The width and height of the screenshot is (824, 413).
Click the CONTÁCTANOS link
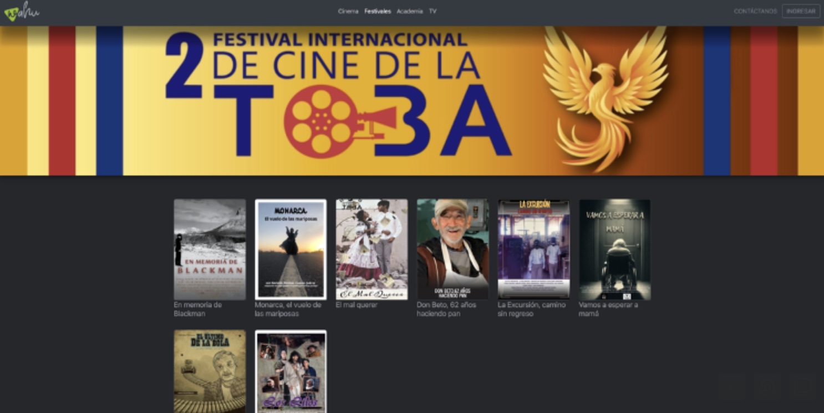(755, 11)
